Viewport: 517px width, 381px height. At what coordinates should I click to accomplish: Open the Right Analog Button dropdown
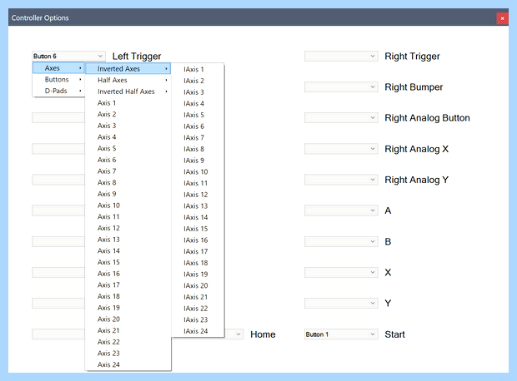tap(341, 118)
